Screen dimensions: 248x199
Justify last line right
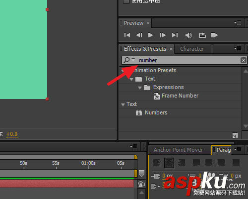click(221, 163)
